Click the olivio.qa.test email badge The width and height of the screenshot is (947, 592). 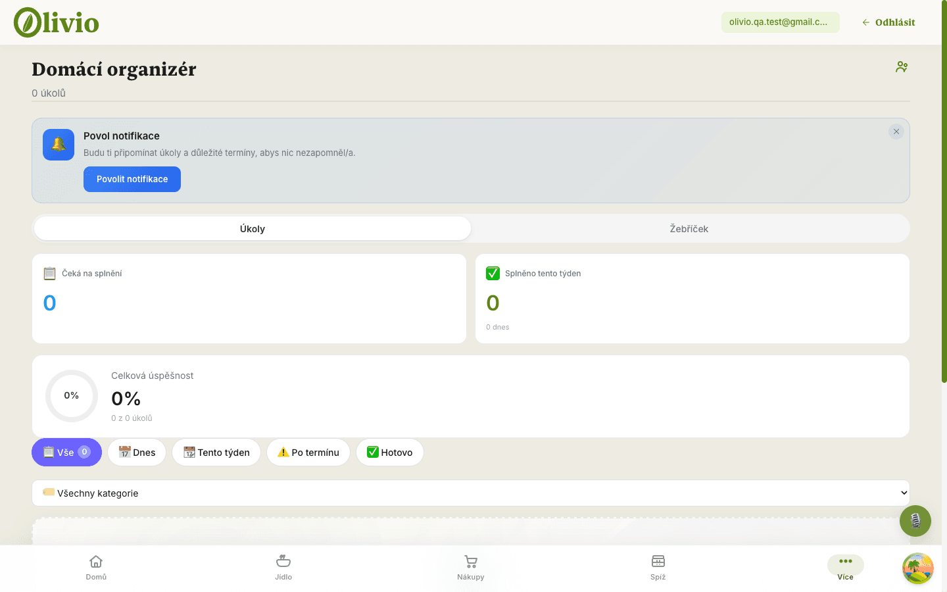coord(780,22)
